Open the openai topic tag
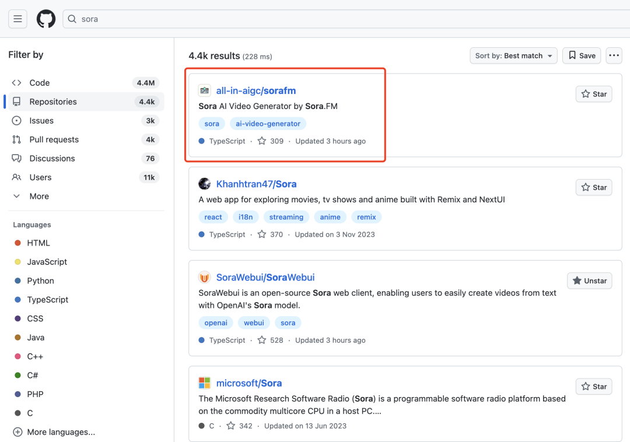 [x=216, y=322]
